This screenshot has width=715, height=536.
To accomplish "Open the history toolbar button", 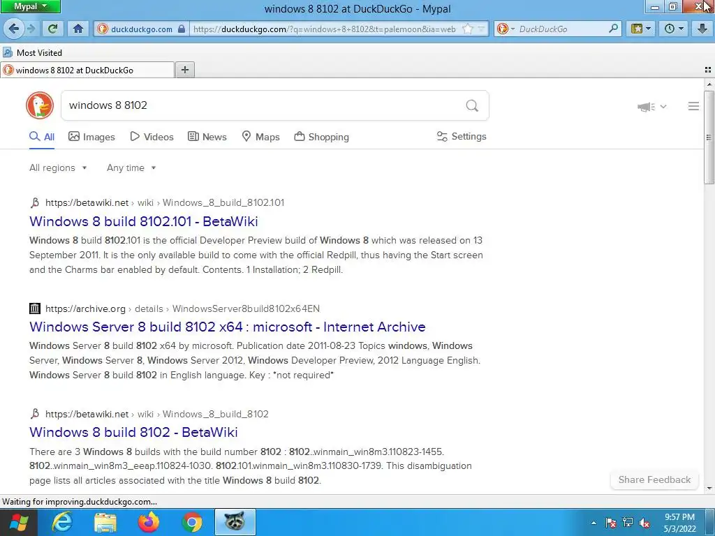I will point(674,29).
